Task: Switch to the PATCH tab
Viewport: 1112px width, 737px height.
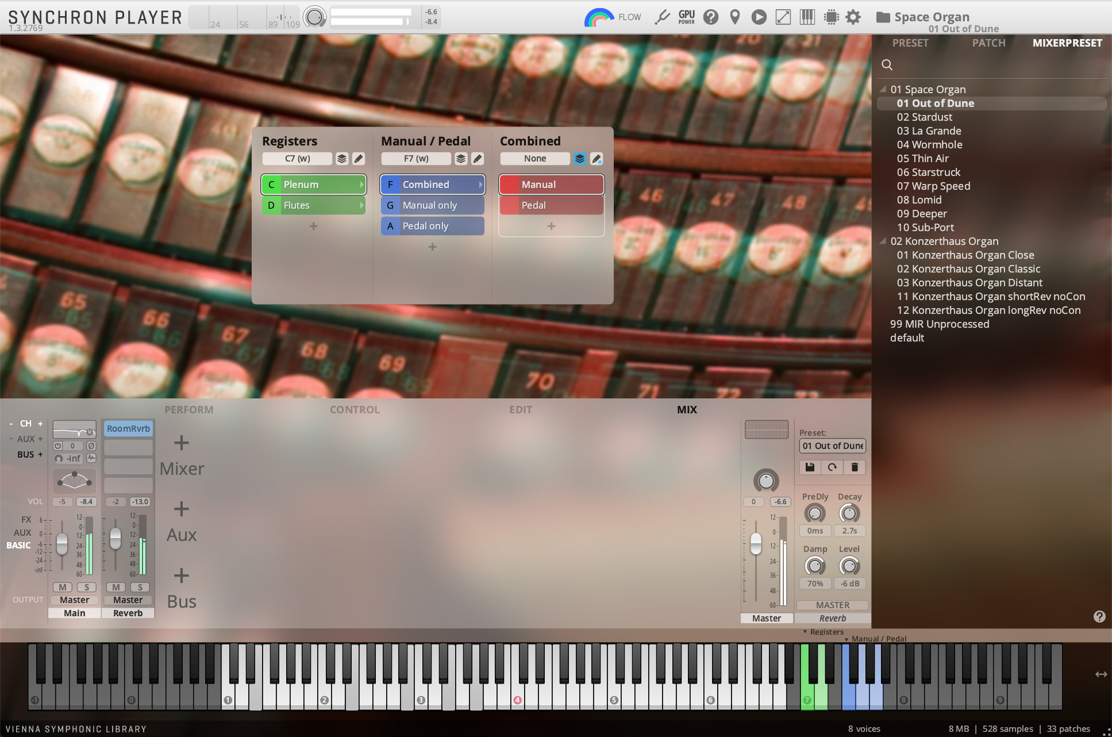Action: tap(988, 43)
